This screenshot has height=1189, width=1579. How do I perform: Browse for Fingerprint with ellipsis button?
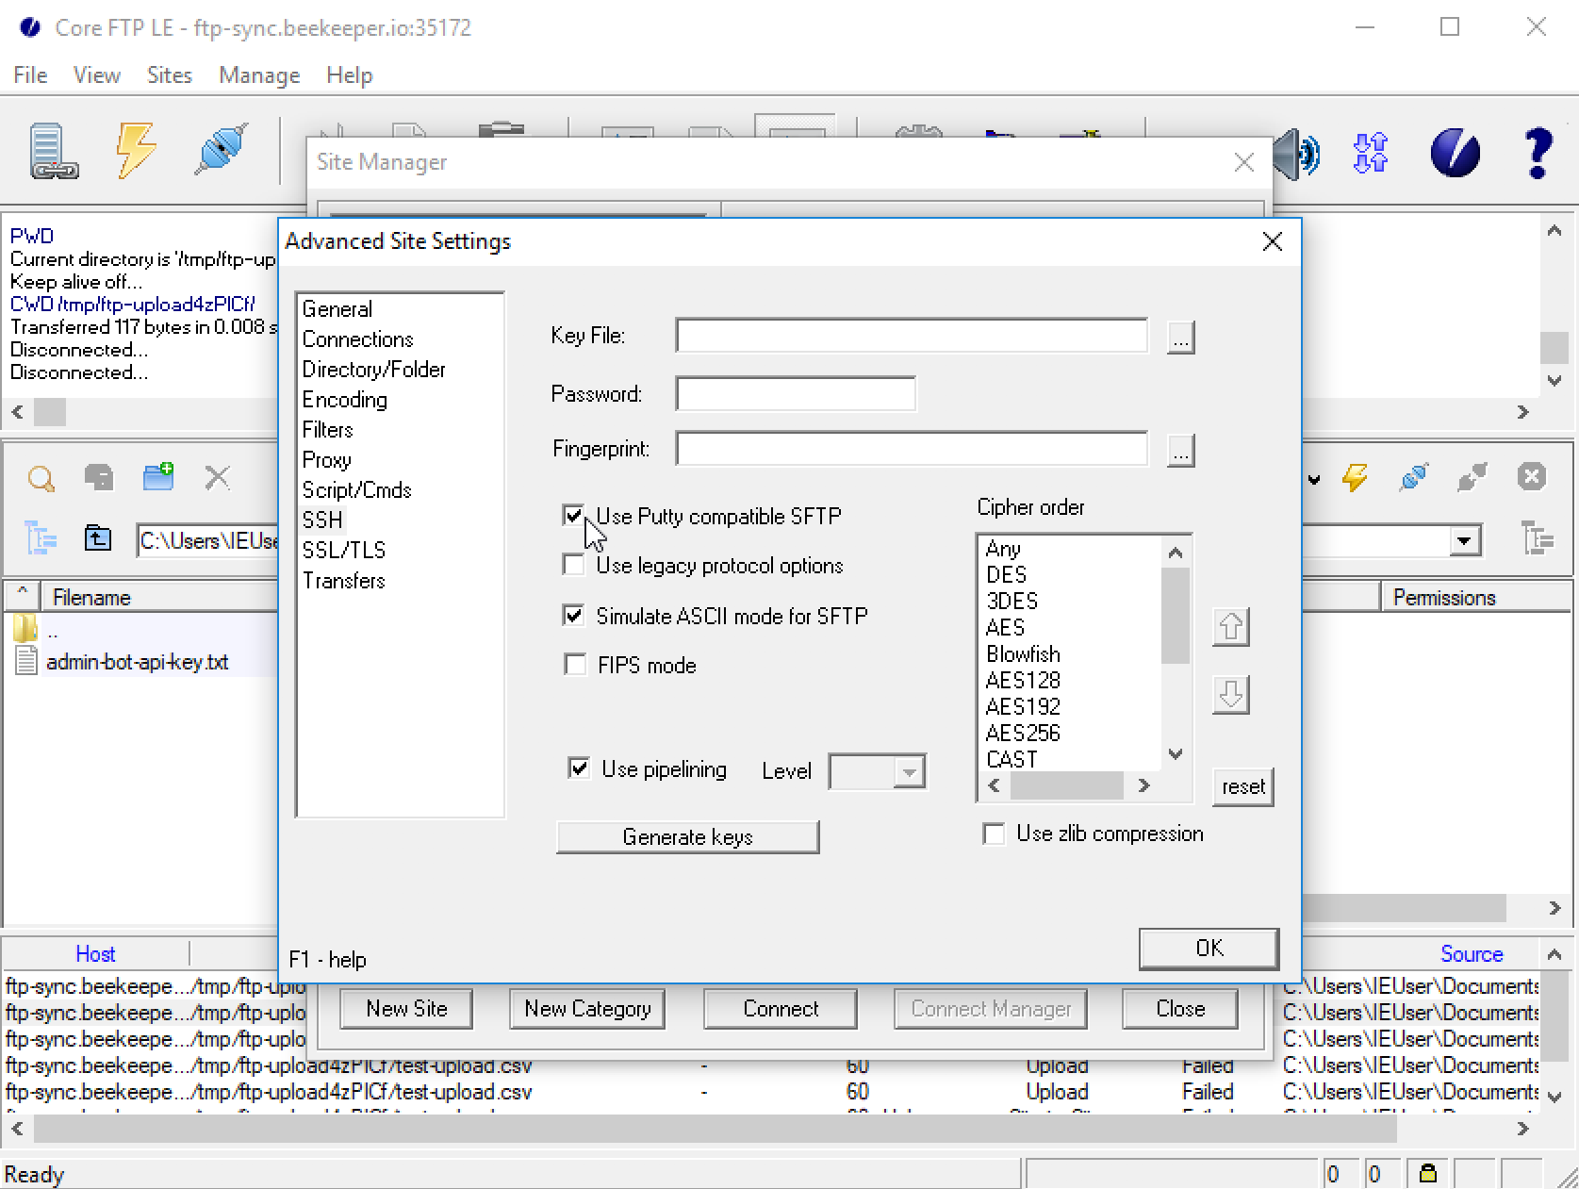coord(1180,450)
